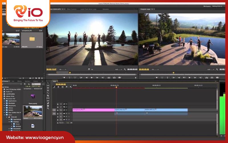Viewport: 228px width, 143px height.
Task: Play the Source monitor clip
Action: point(91,78)
